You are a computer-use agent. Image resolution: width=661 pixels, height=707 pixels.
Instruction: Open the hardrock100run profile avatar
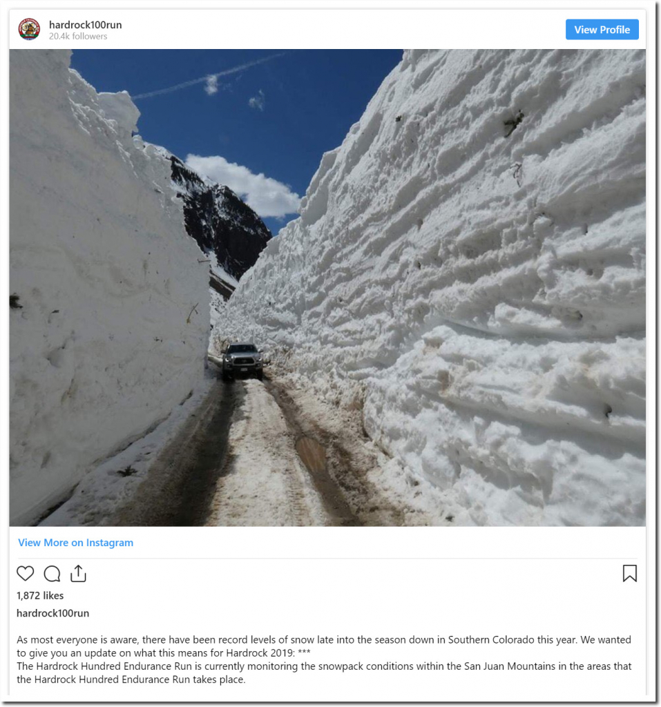click(29, 29)
